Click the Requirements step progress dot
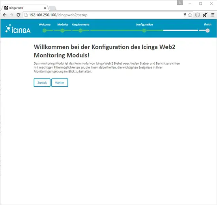Image resolution: width=217 pixels, height=205 pixels. point(80,31)
